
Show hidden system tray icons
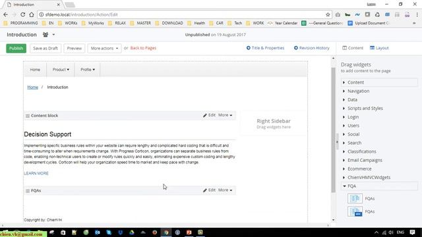click(377, 232)
